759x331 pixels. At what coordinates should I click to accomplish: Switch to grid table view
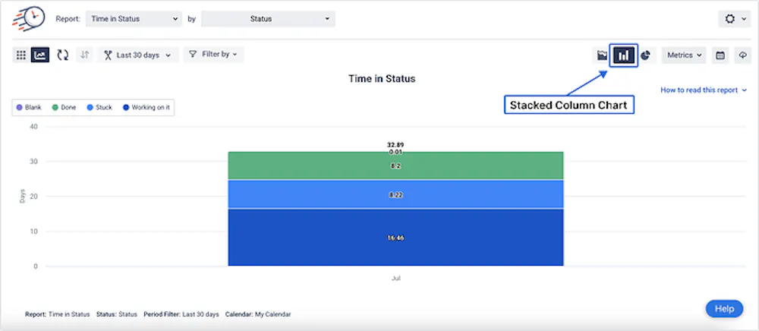point(21,55)
